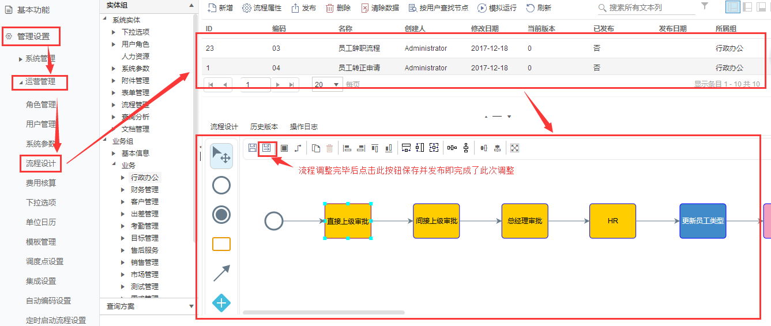Click the filter funnel icon beside search

pos(705,6)
